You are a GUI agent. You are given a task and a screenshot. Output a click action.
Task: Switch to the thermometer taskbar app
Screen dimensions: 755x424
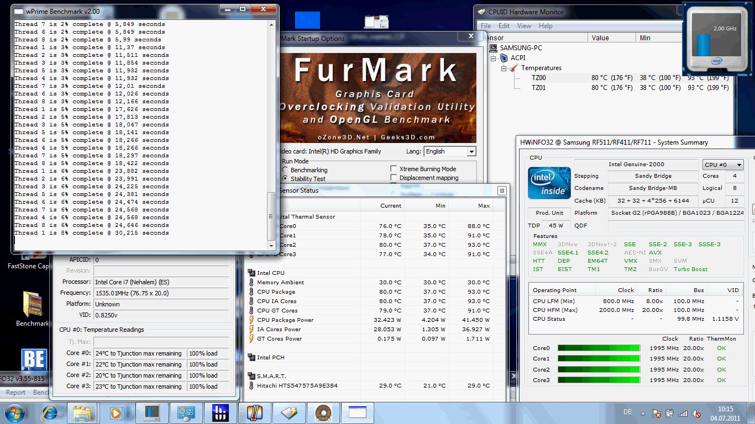[x=255, y=413]
